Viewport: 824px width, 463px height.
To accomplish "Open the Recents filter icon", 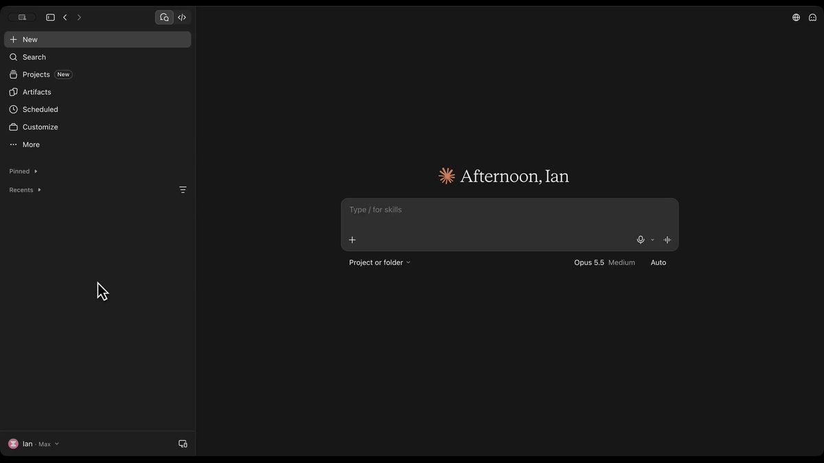I will pyautogui.click(x=183, y=190).
